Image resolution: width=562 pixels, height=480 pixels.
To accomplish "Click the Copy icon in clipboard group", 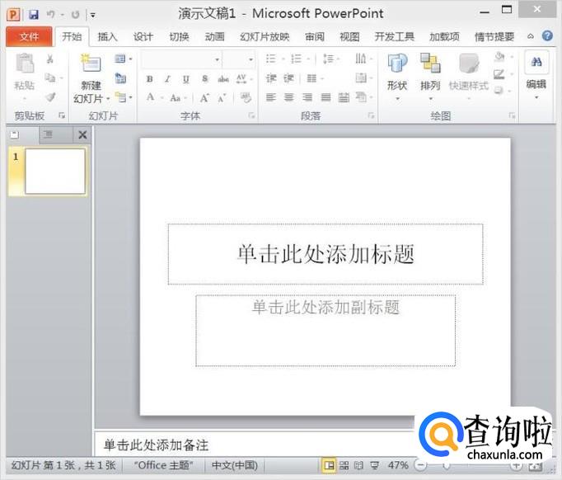I will 50,78.
